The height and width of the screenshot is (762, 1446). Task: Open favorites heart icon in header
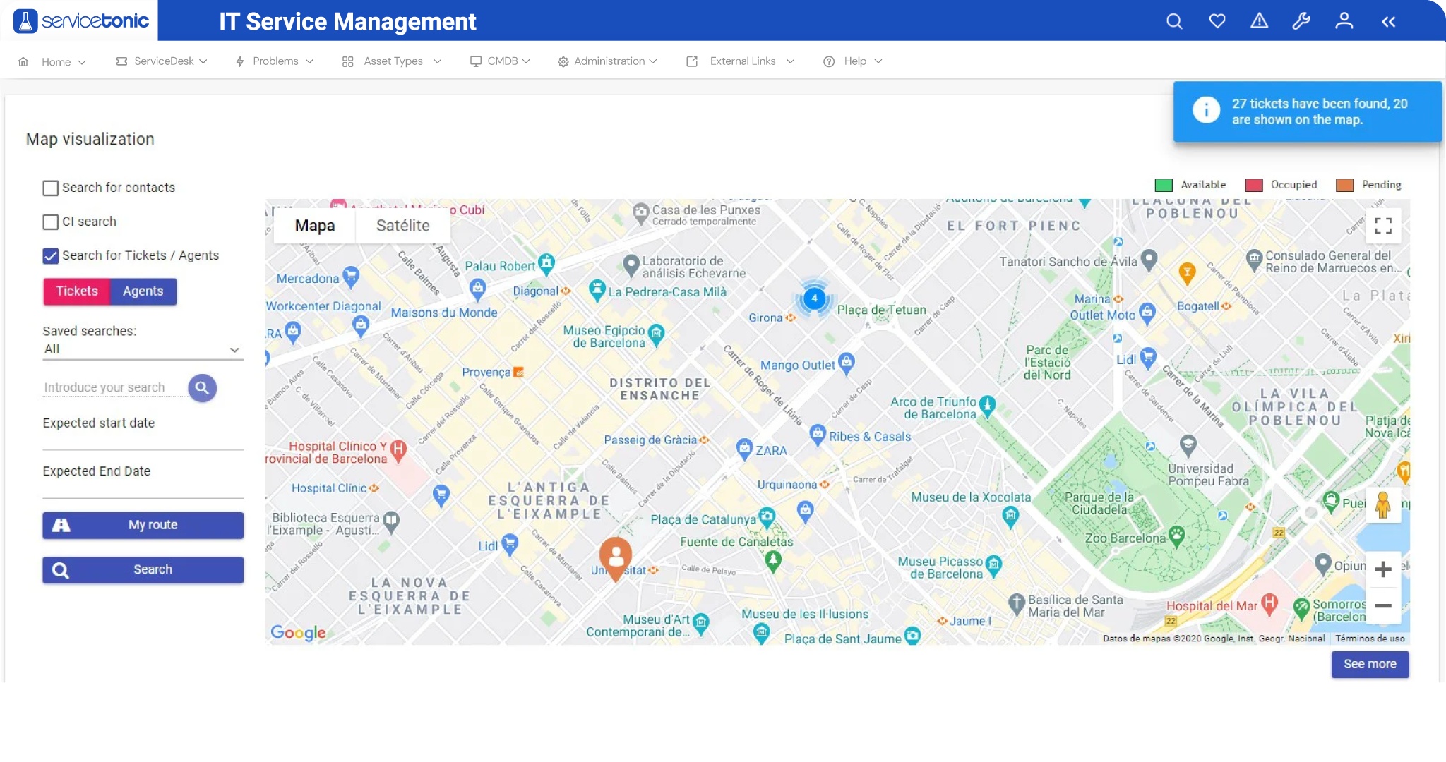tap(1217, 21)
